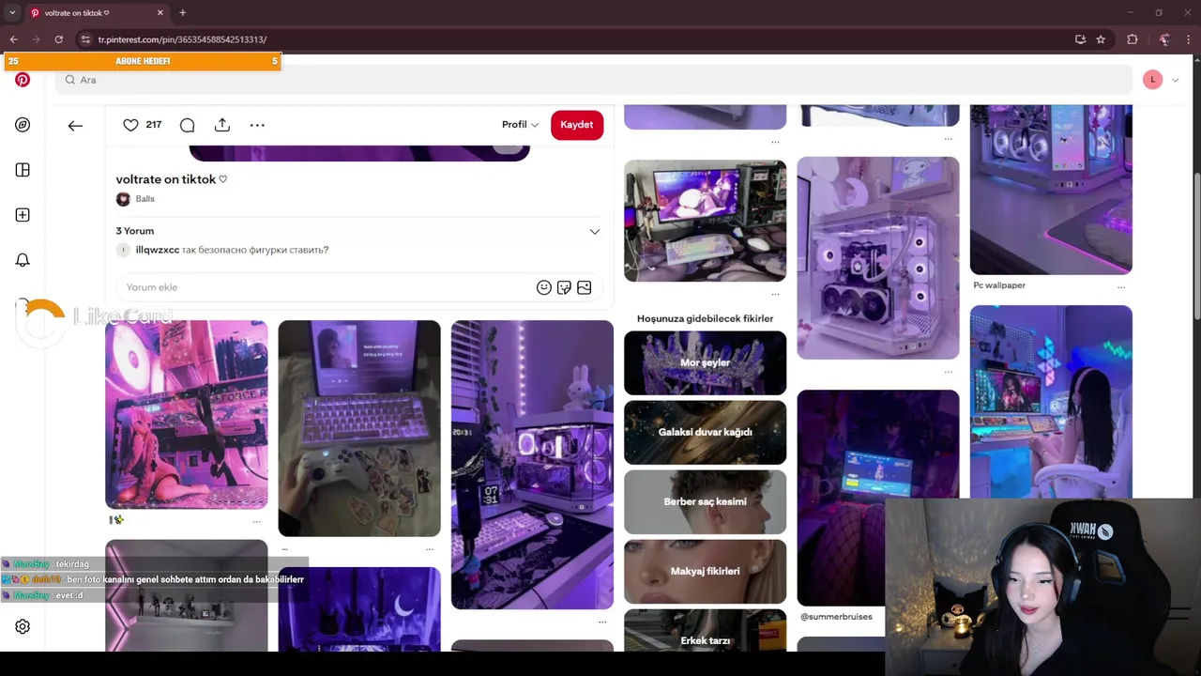Focus the Ara search field
Image resolution: width=1201 pixels, height=676 pixels.
[593, 80]
